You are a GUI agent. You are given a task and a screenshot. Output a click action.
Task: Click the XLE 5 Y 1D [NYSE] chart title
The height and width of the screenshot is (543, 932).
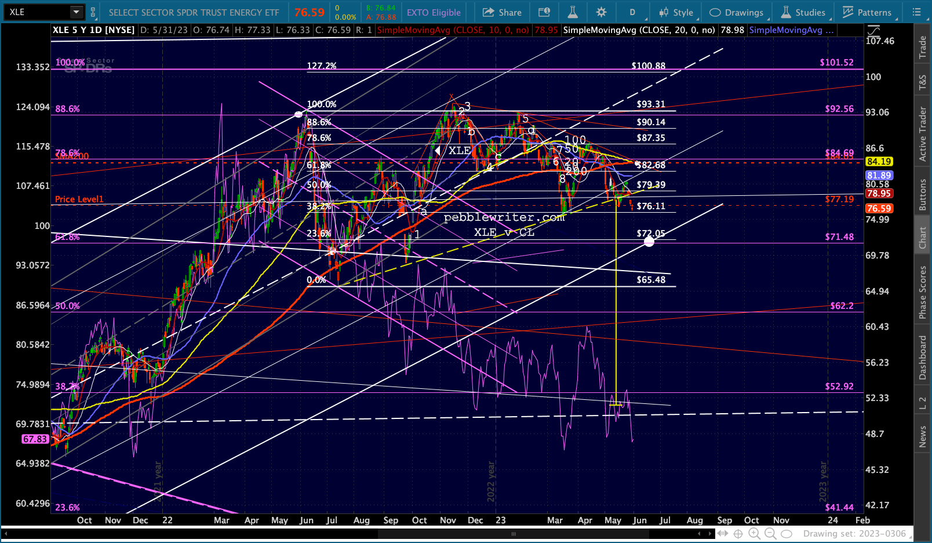tap(93, 30)
